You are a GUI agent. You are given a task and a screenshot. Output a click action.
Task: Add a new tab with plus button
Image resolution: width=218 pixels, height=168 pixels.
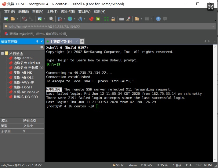(82, 41)
